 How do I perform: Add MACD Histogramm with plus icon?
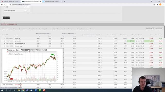[28, 11]
